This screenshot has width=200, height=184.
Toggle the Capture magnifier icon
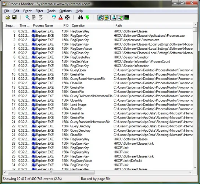(28, 17)
